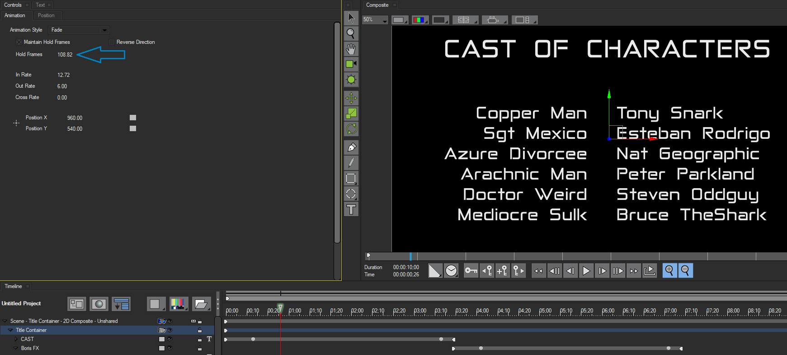Select the Pen tool

click(x=351, y=147)
